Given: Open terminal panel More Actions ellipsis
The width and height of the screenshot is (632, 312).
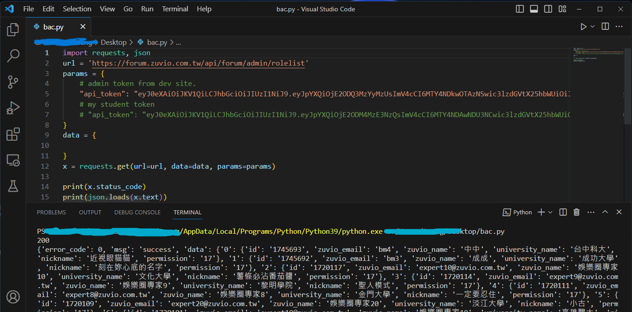Looking at the screenshot, I should pos(590,213).
